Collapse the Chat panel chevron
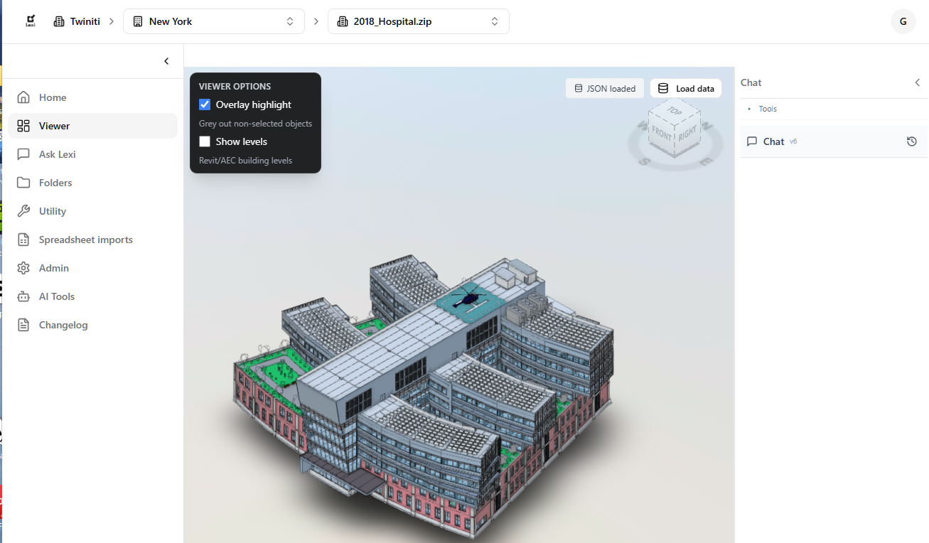 pos(917,82)
